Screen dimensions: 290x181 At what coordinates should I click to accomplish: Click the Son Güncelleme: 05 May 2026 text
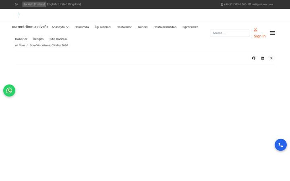49,45
